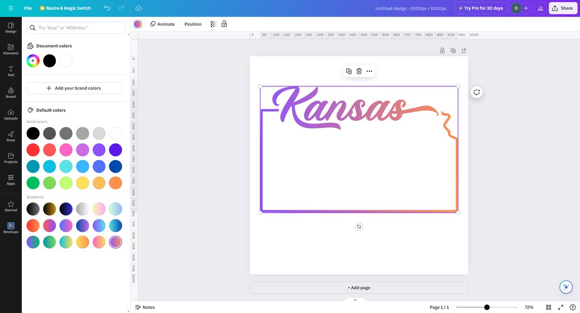Delete the selected element using the trash icon
This screenshot has height=313, width=580.
tap(359, 71)
